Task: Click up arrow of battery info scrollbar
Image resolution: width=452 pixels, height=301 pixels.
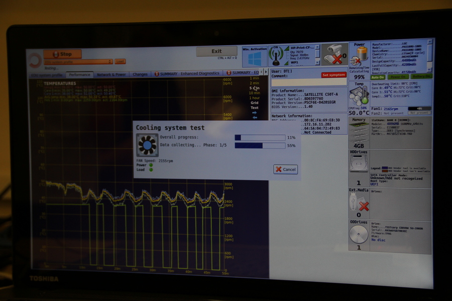Action: pyautogui.click(x=430, y=42)
